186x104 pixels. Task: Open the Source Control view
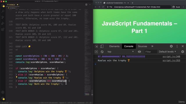[3, 17]
